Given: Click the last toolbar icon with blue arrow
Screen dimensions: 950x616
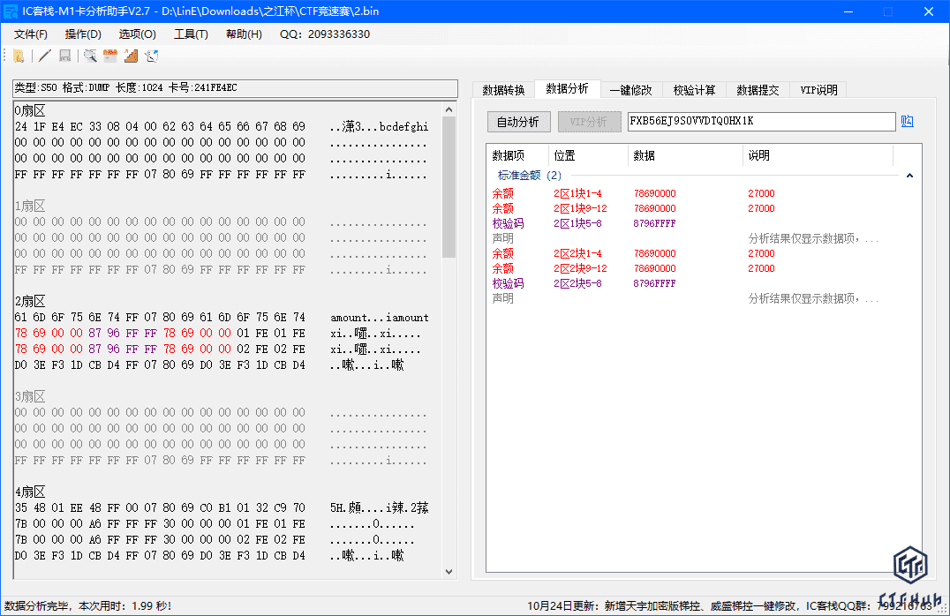Looking at the screenshot, I should [x=152, y=56].
